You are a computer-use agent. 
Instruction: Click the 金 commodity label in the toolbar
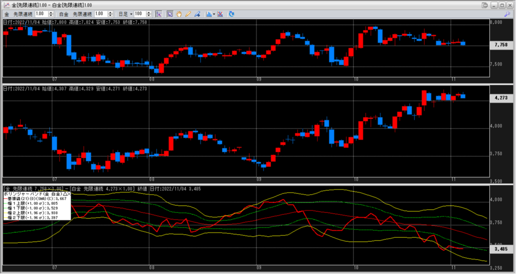pos(7,14)
